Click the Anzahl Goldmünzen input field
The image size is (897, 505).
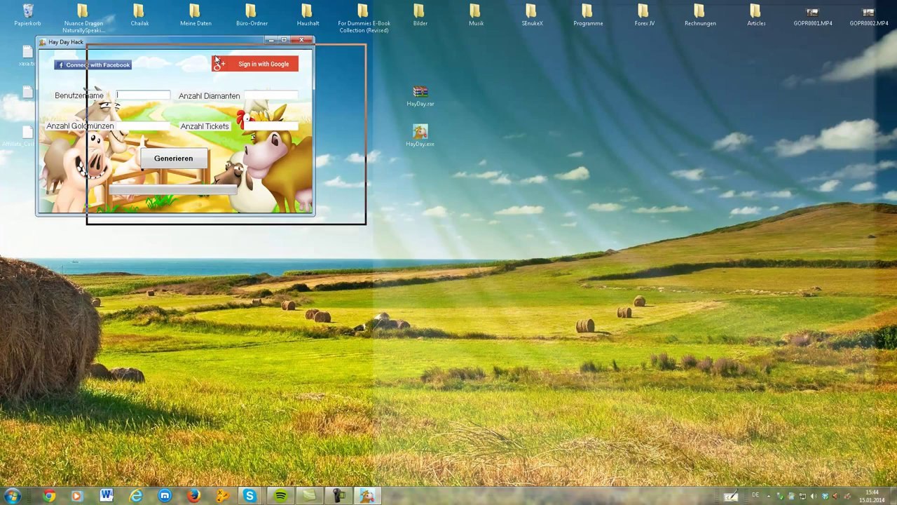coord(143,126)
